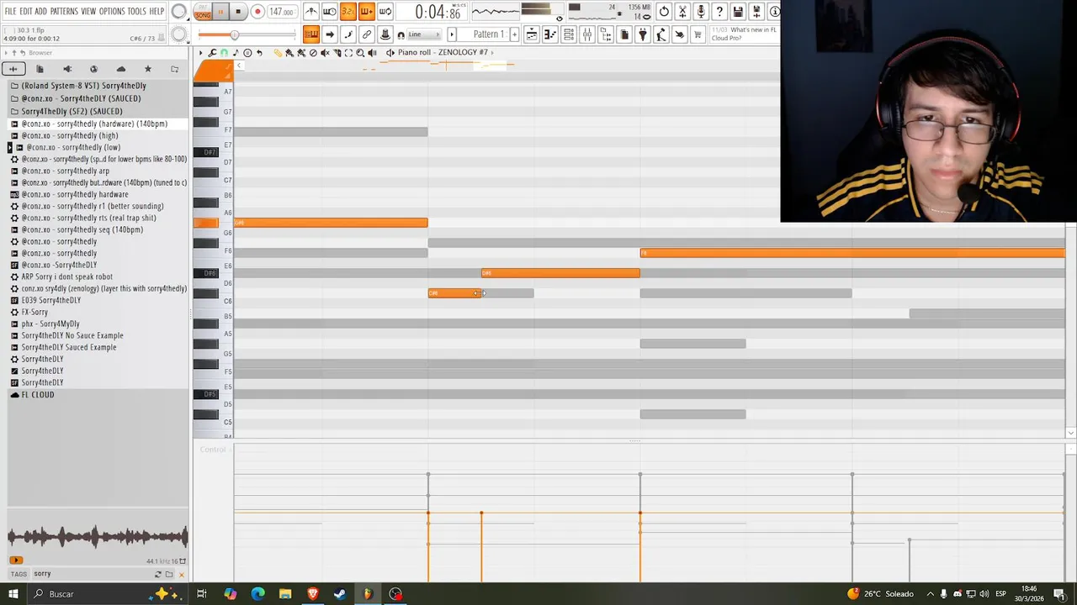
Task: Toggle the metronome
Action: [x=311, y=12]
